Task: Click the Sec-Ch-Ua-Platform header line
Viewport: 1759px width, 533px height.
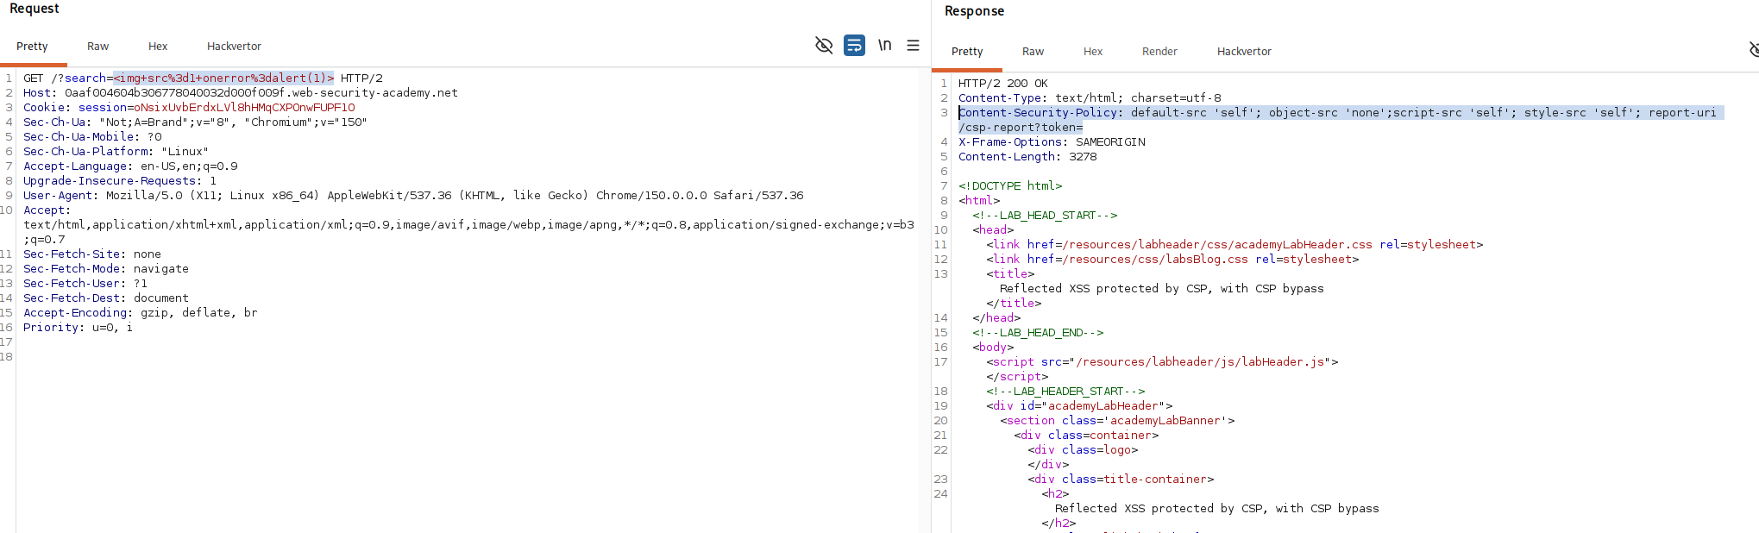Action: [116, 152]
